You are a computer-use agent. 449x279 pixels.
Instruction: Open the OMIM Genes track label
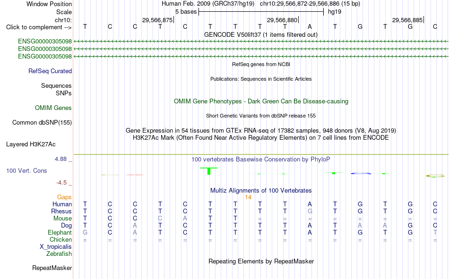point(53,108)
